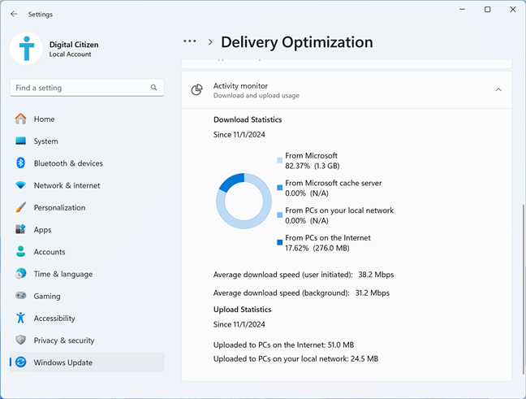Image resolution: width=526 pixels, height=399 pixels.
Task: Click the Digital Citizen account name
Action: (74, 45)
